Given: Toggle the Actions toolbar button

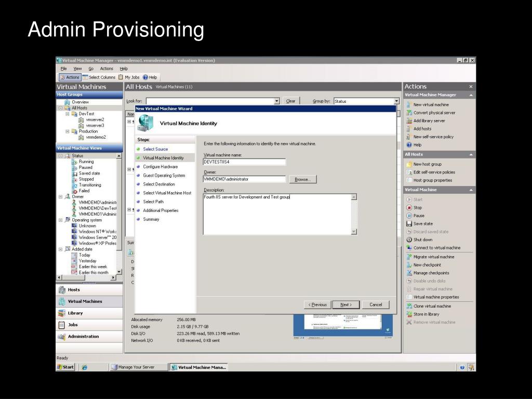Looking at the screenshot, I should click(x=70, y=77).
